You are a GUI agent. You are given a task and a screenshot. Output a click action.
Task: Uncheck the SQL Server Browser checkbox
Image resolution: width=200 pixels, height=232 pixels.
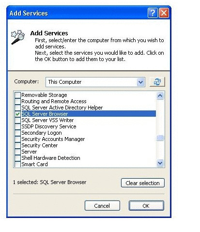(17, 114)
